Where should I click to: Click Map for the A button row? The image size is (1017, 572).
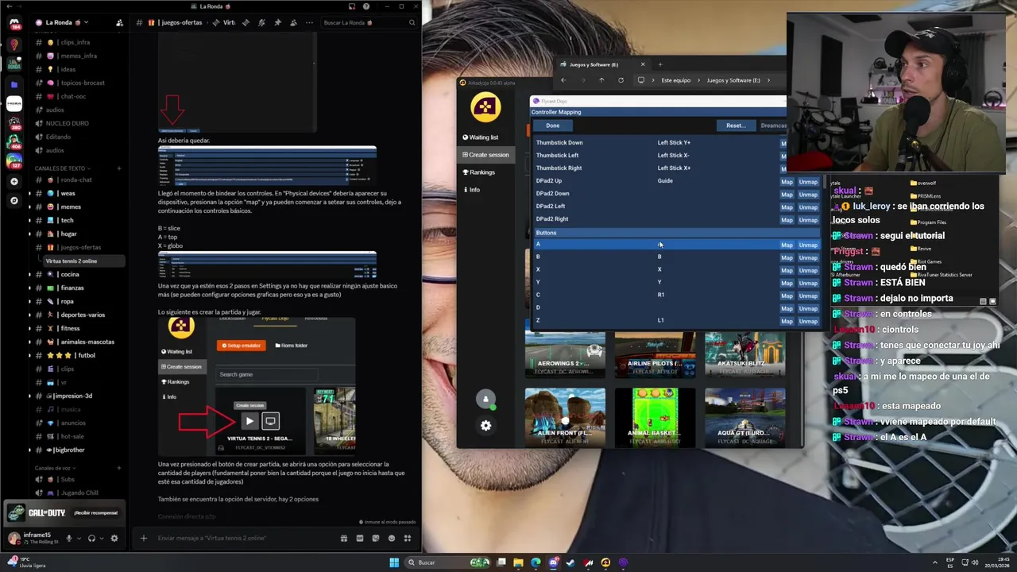coord(787,245)
